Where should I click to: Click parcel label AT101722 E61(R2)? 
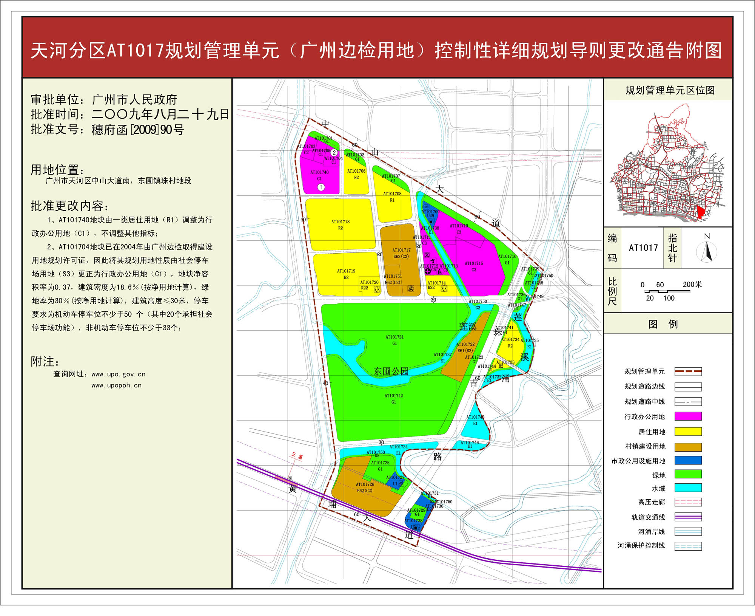click(x=465, y=347)
